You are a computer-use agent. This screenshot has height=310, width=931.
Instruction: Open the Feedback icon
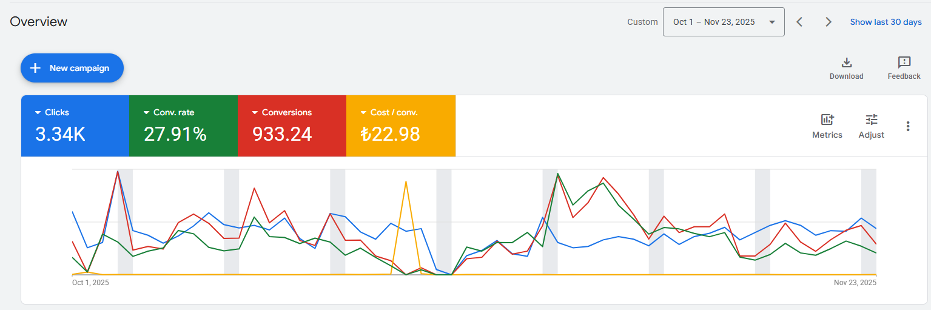[904, 62]
